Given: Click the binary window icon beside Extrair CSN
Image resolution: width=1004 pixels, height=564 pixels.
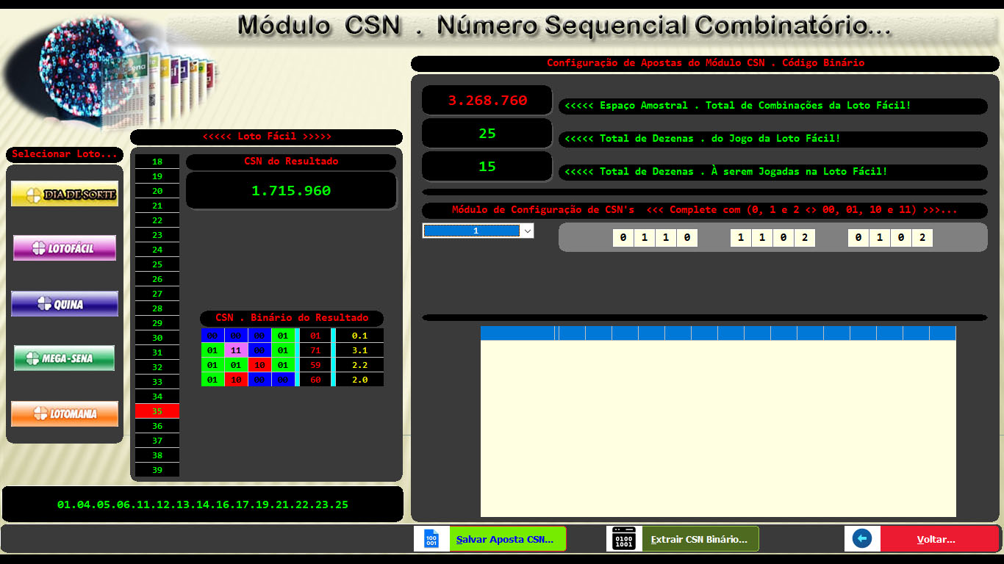Looking at the screenshot, I should (624, 539).
